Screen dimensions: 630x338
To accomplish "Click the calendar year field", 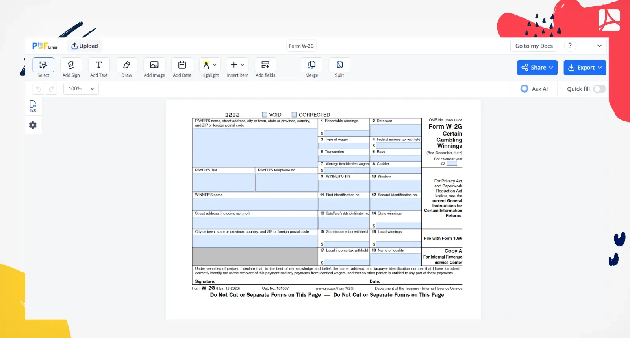I will pyautogui.click(x=452, y=164).
